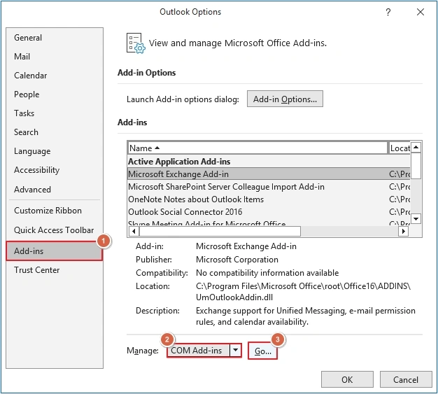Click the add-ins settings gear icon

click(136, 43)
